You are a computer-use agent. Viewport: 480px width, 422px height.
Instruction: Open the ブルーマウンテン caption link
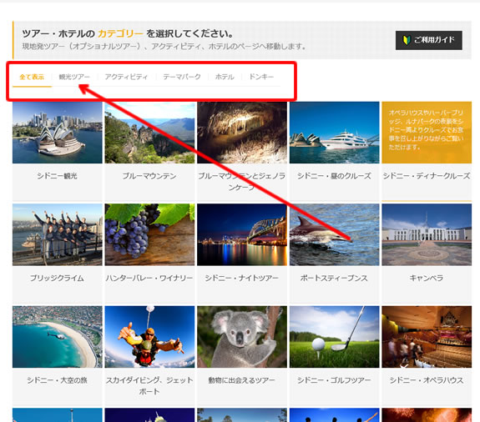click(149, 176)
